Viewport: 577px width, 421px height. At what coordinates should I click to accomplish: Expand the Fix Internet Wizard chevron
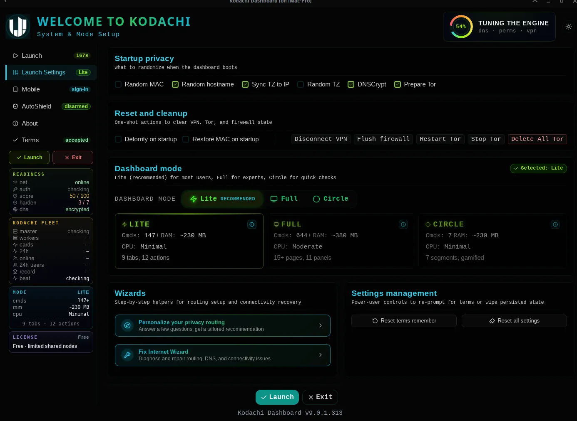(320, 355)
